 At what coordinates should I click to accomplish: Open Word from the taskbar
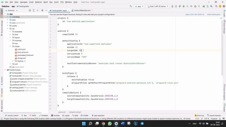tap(123, 123)
